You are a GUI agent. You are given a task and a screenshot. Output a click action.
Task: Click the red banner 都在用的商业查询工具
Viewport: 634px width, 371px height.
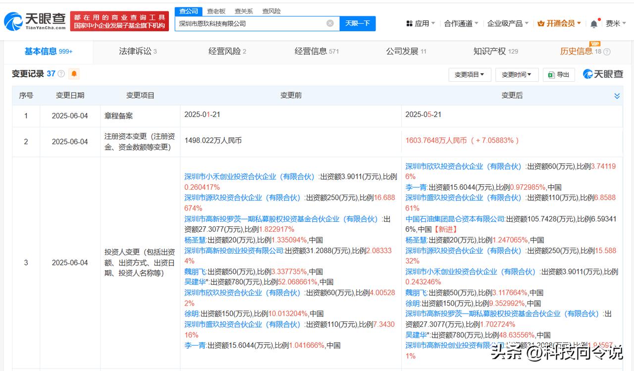119,21
